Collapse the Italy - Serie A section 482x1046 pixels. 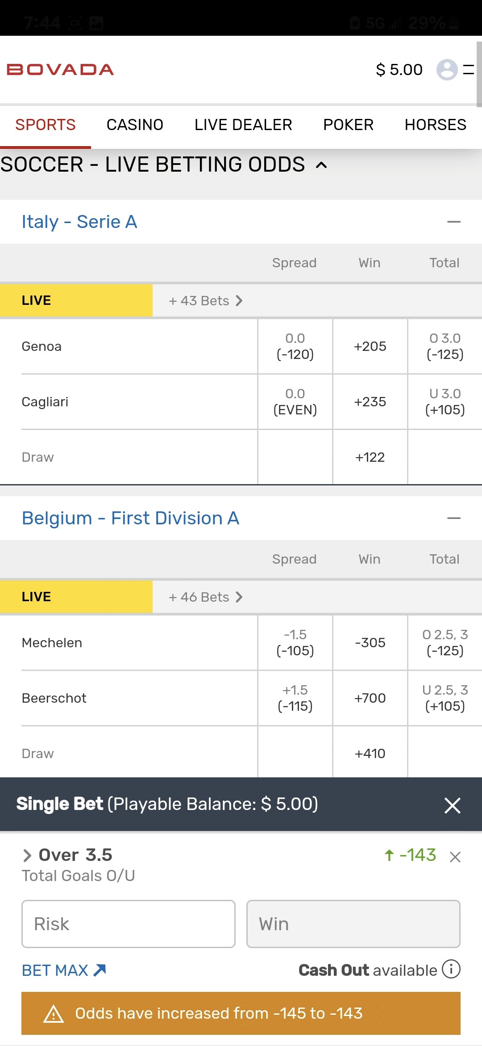click(x=453, y=222)
